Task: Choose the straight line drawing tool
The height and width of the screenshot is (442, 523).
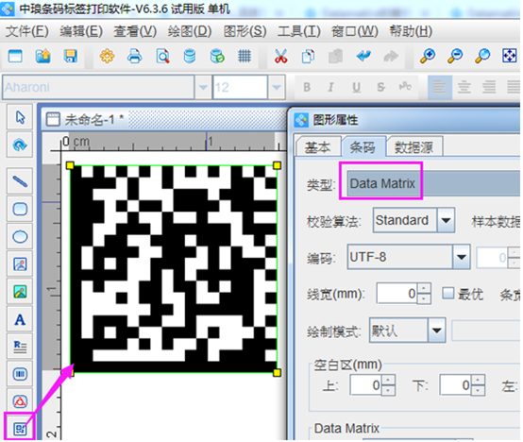Action: point(20,181)
